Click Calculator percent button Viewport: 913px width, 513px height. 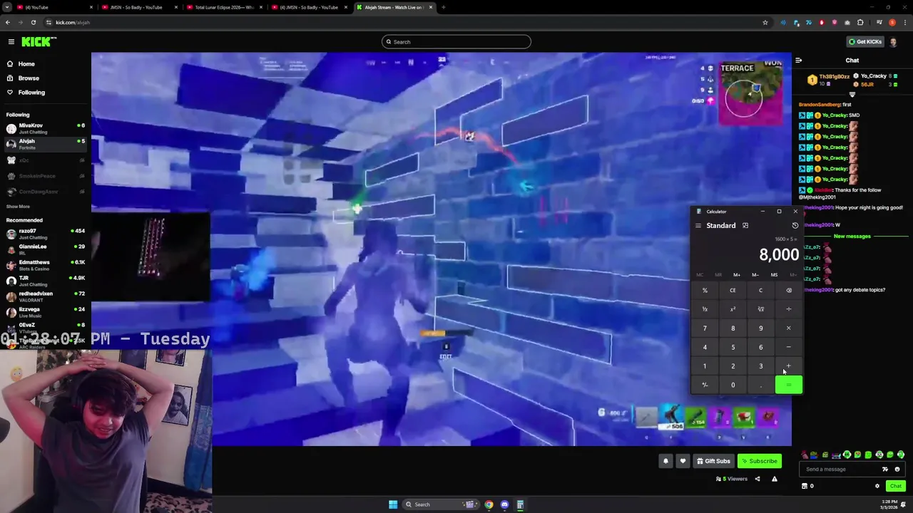[705, 290]
